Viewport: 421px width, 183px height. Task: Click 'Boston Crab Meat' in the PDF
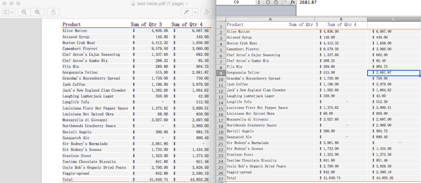[79, 43]
